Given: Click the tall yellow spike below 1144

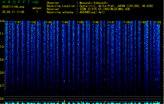Looking at the screenshot, I should [64, 102].
